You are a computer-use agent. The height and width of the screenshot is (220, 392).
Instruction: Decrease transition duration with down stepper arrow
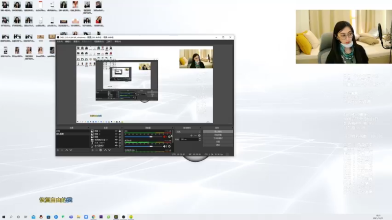(200, 140)
